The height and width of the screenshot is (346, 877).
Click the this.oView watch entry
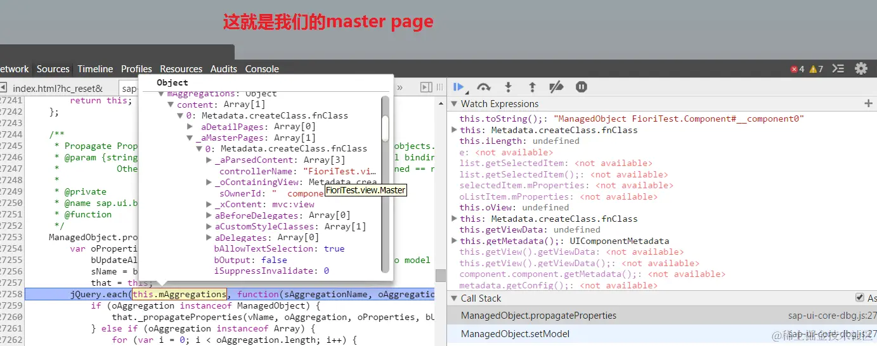(x=514, y=207)
